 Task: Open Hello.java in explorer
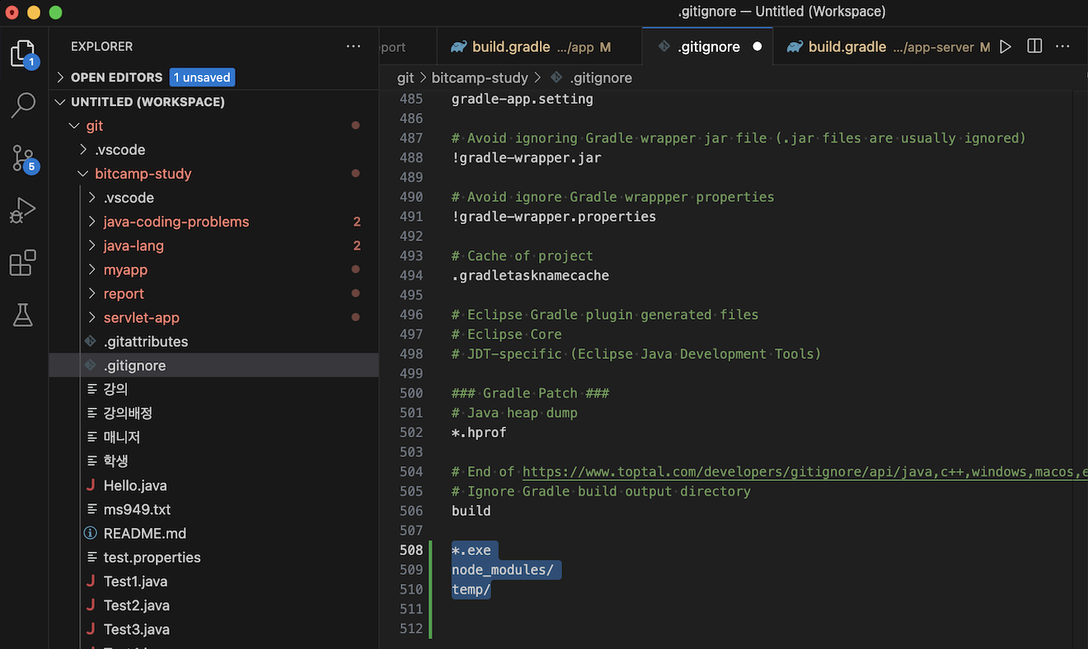coord(135,485)
